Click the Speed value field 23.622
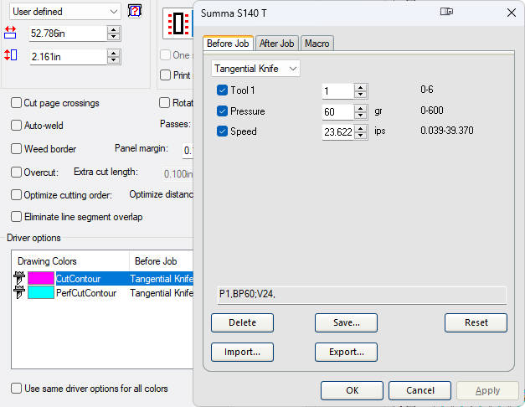525x407 pixels. [338, 131]
